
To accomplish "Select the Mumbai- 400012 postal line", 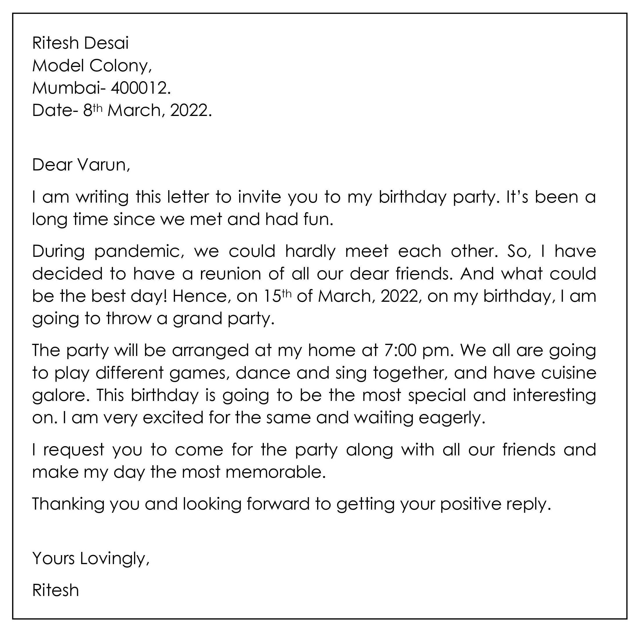I will coord(101,88).
